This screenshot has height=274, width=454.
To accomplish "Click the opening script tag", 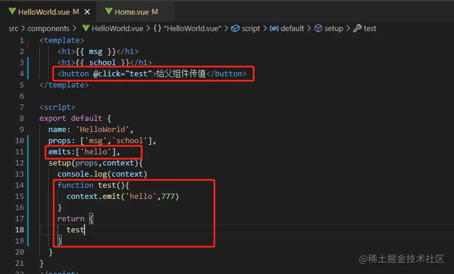I will (x=57, y=107).
